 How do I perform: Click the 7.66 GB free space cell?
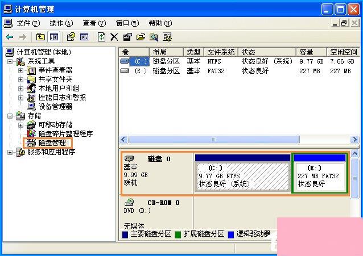point(342,61)
